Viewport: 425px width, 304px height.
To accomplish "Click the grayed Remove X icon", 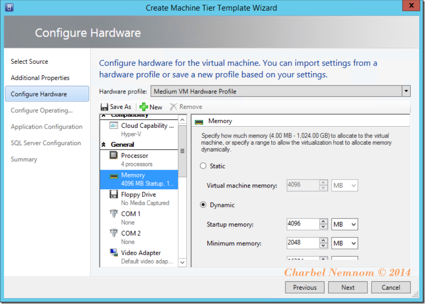I will [173, 107].
